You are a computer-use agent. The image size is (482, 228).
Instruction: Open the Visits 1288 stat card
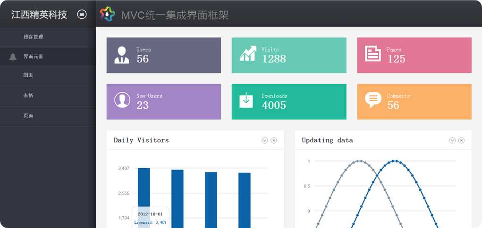click(x=289, y=55)
